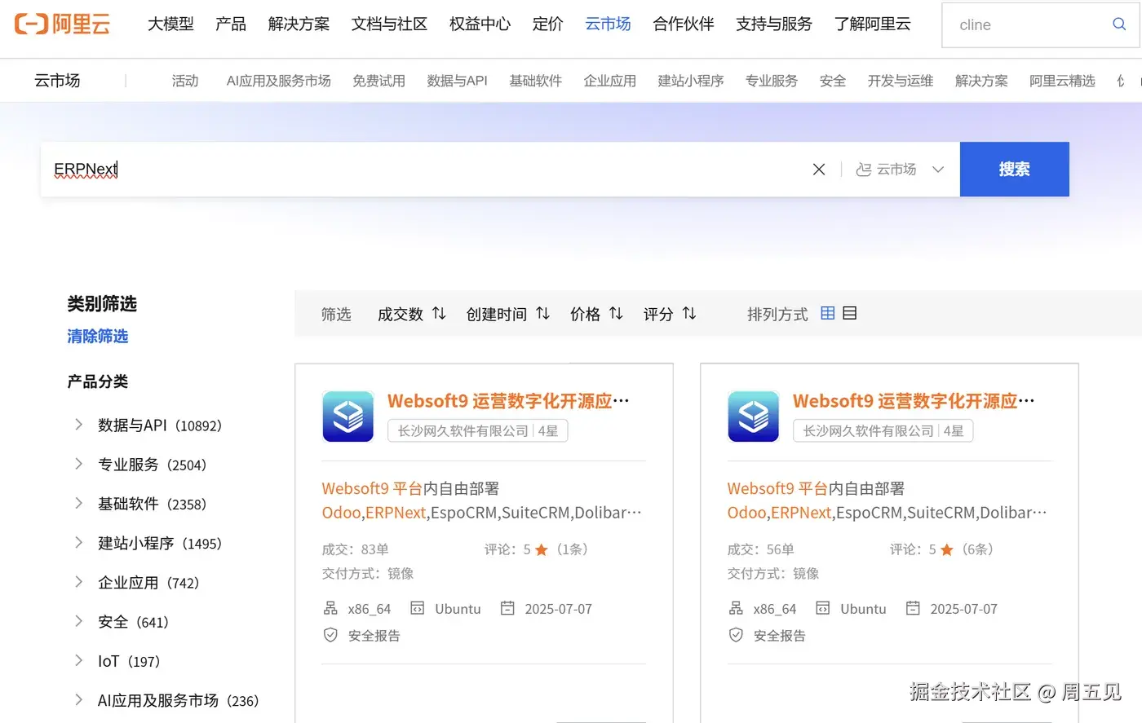Open 企业应用 subnav tab
The height and width of the screenshot is (723, 1142).
click(x=609, y=81)
